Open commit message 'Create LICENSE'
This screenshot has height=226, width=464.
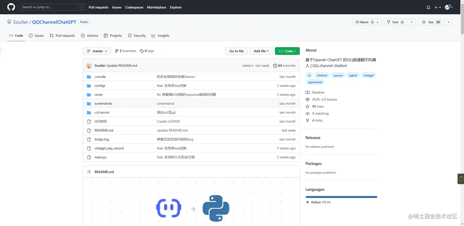(168, 121)
